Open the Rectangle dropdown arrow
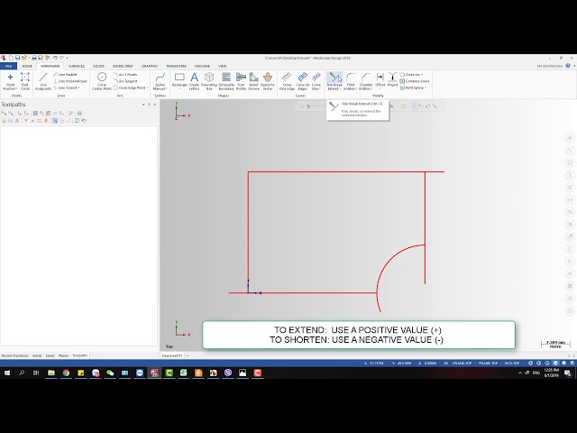This screenshot has height=433, width=577. coord(179,88)
